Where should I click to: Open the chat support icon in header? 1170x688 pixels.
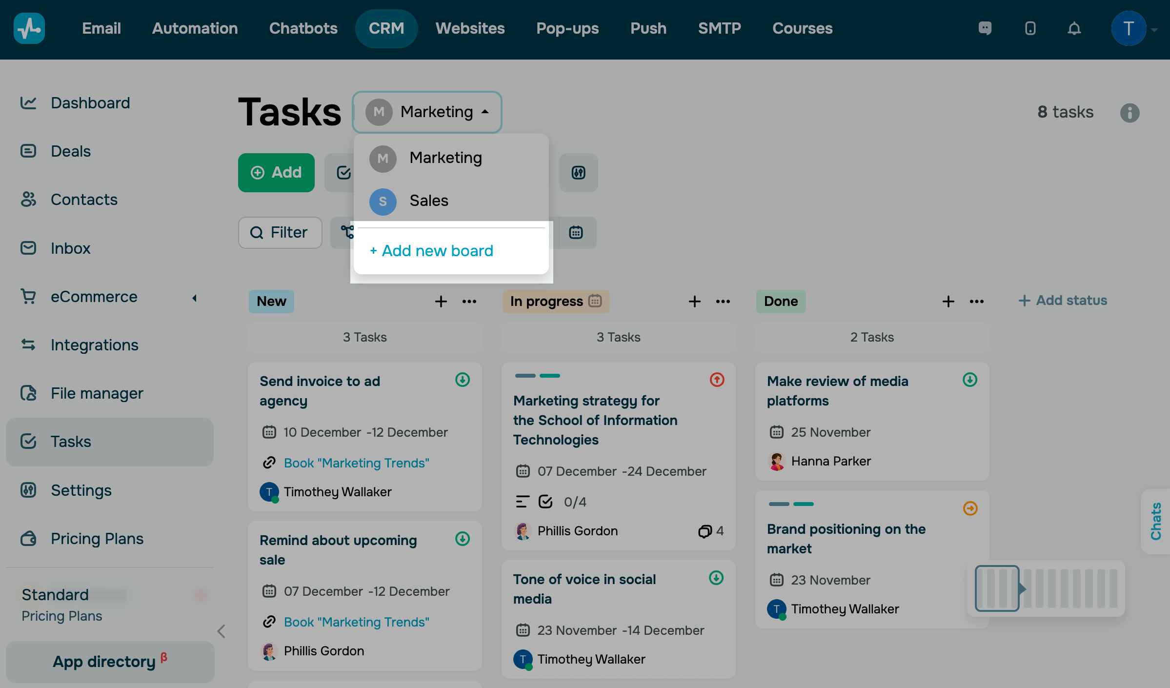coord(985,28)
